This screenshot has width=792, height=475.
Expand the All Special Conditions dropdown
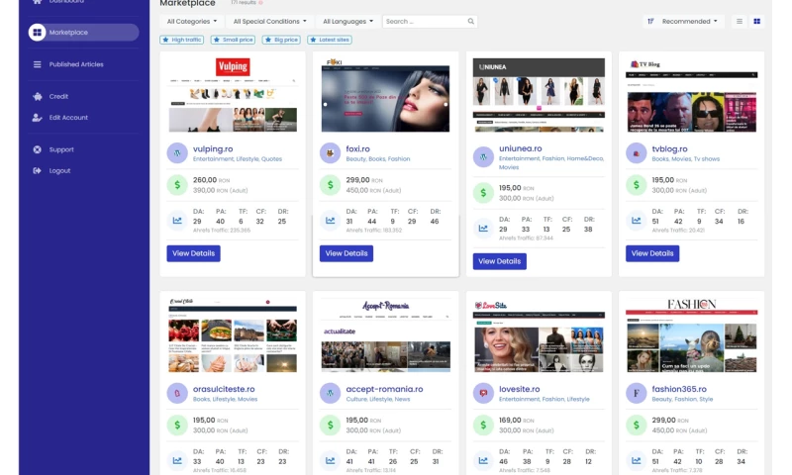point(270,21)
